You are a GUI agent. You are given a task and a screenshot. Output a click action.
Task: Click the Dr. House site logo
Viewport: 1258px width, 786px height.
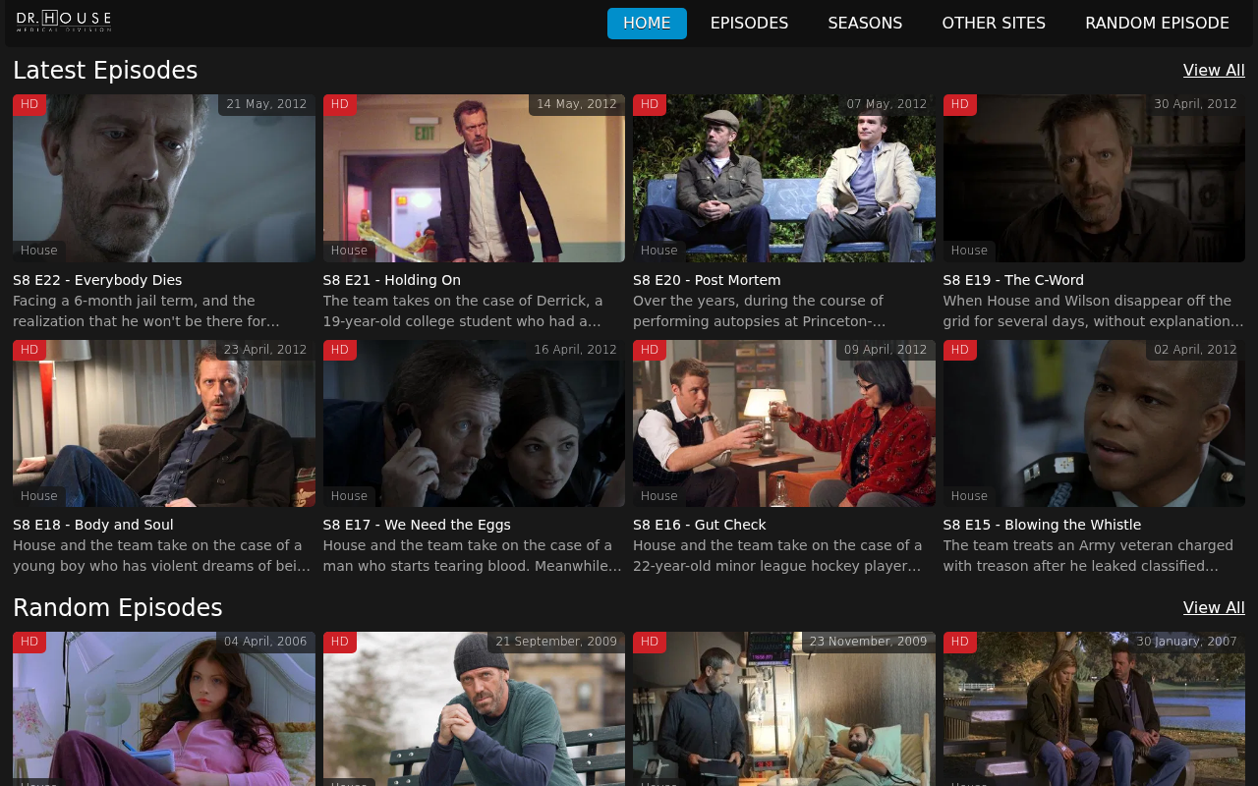[64, 22]
